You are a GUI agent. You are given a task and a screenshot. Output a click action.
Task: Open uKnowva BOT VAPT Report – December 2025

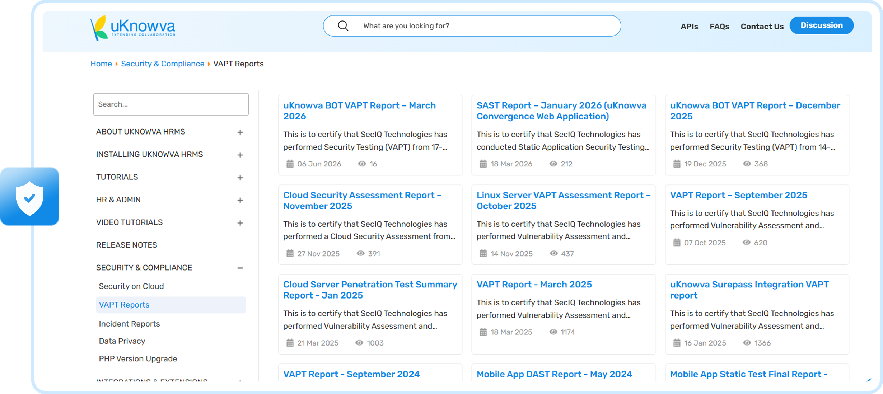755,111
